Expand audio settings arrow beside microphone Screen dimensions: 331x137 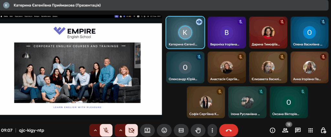point(95,130)
